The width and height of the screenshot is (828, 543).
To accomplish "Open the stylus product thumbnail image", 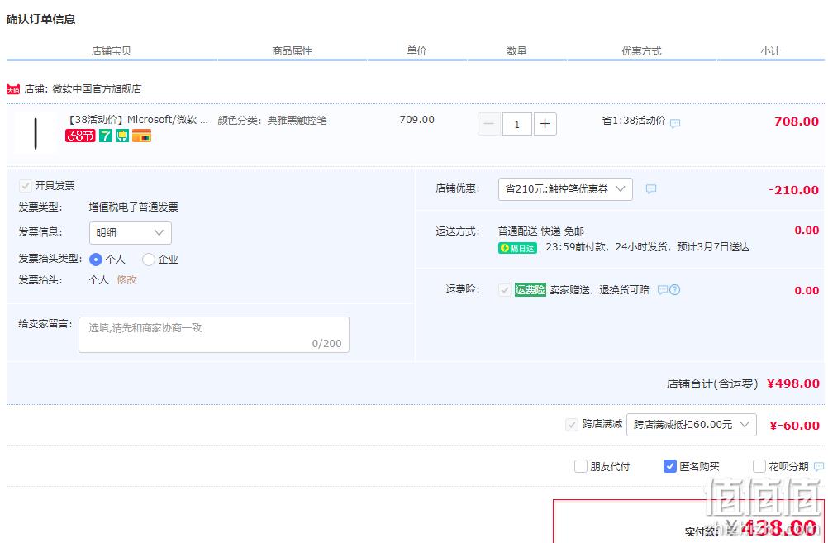I will click(36, 133).
